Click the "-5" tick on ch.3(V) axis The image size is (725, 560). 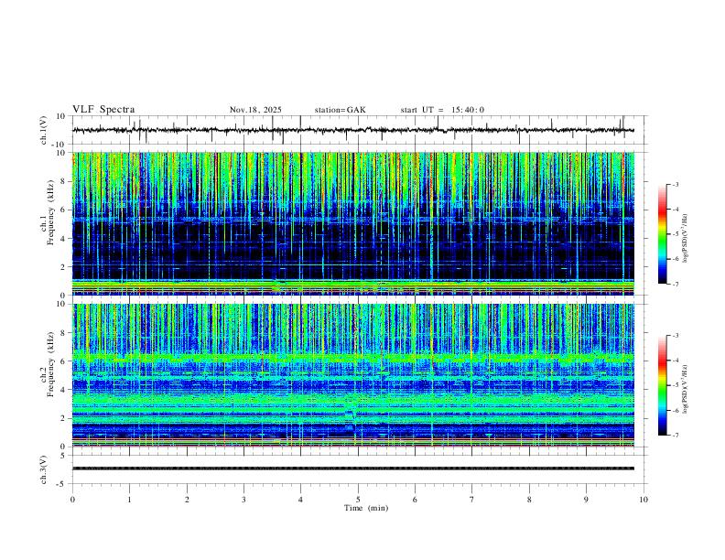click(x=62, y=484)
